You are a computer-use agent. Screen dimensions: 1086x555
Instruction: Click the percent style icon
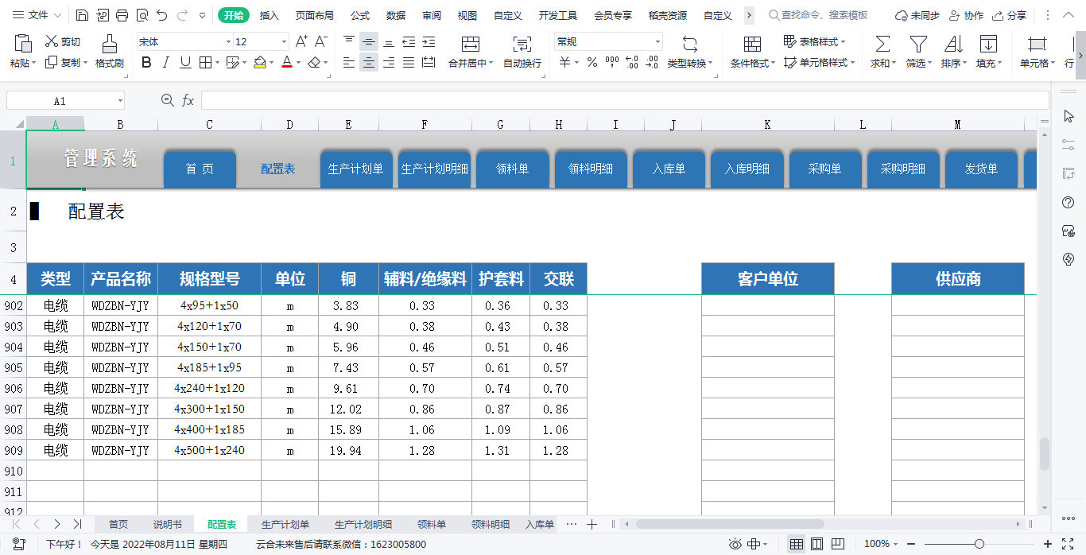click(592, 63)
